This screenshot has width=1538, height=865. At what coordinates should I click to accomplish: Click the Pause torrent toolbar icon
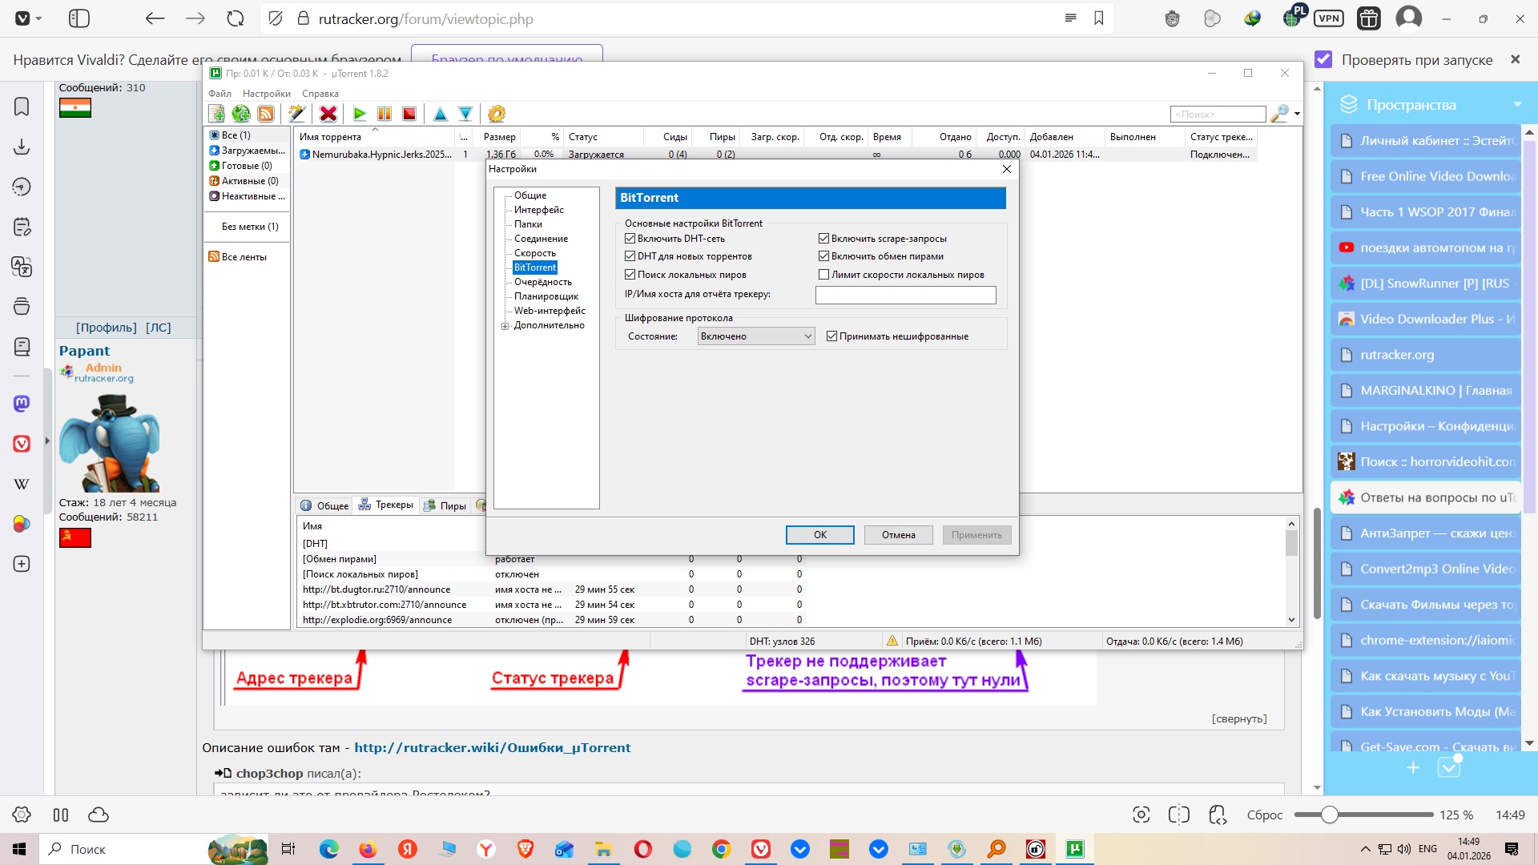coord(384,114)
